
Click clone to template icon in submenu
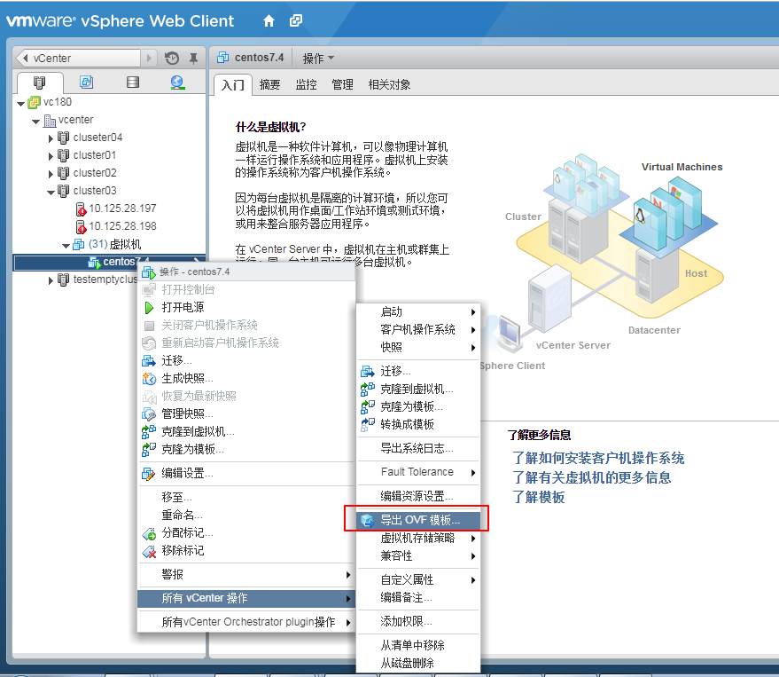point(368,407)
